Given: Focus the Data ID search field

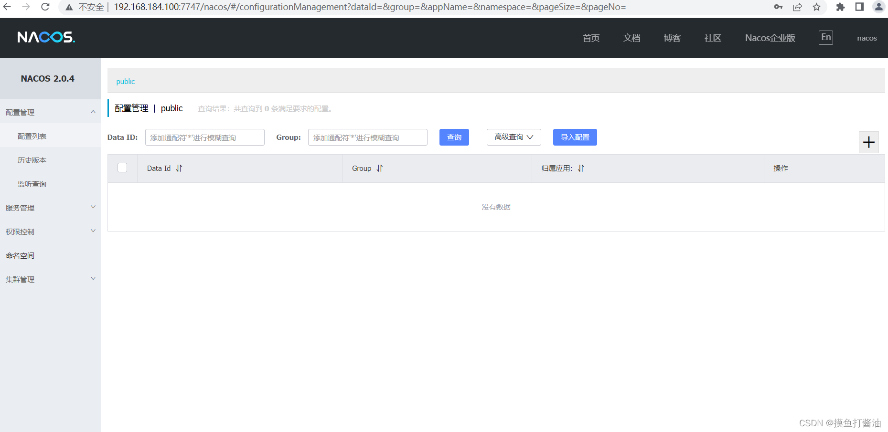Looking at the screenshot, I should [204, 137].
